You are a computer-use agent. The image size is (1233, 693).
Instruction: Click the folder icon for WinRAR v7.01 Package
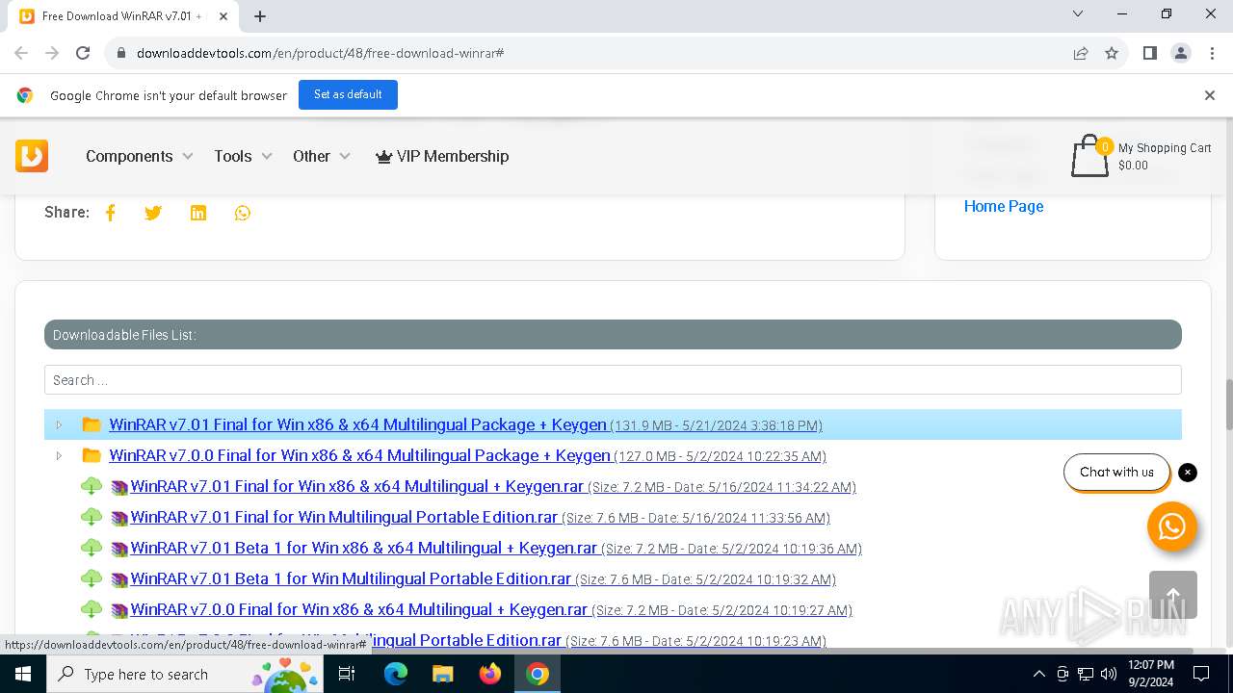(x=92, y=424)
